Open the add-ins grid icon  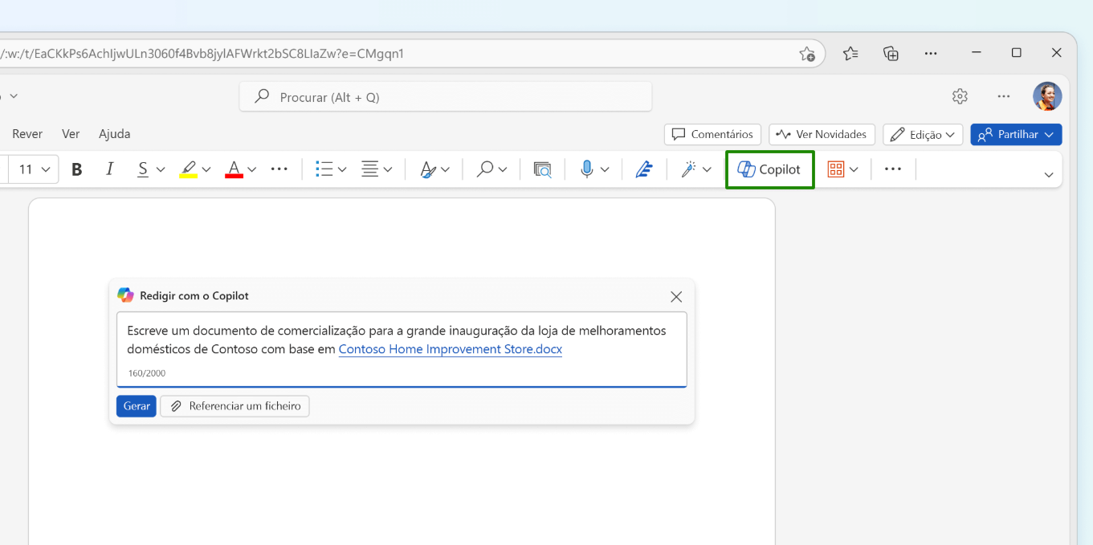pyautogui.click(x=836, y=169)
